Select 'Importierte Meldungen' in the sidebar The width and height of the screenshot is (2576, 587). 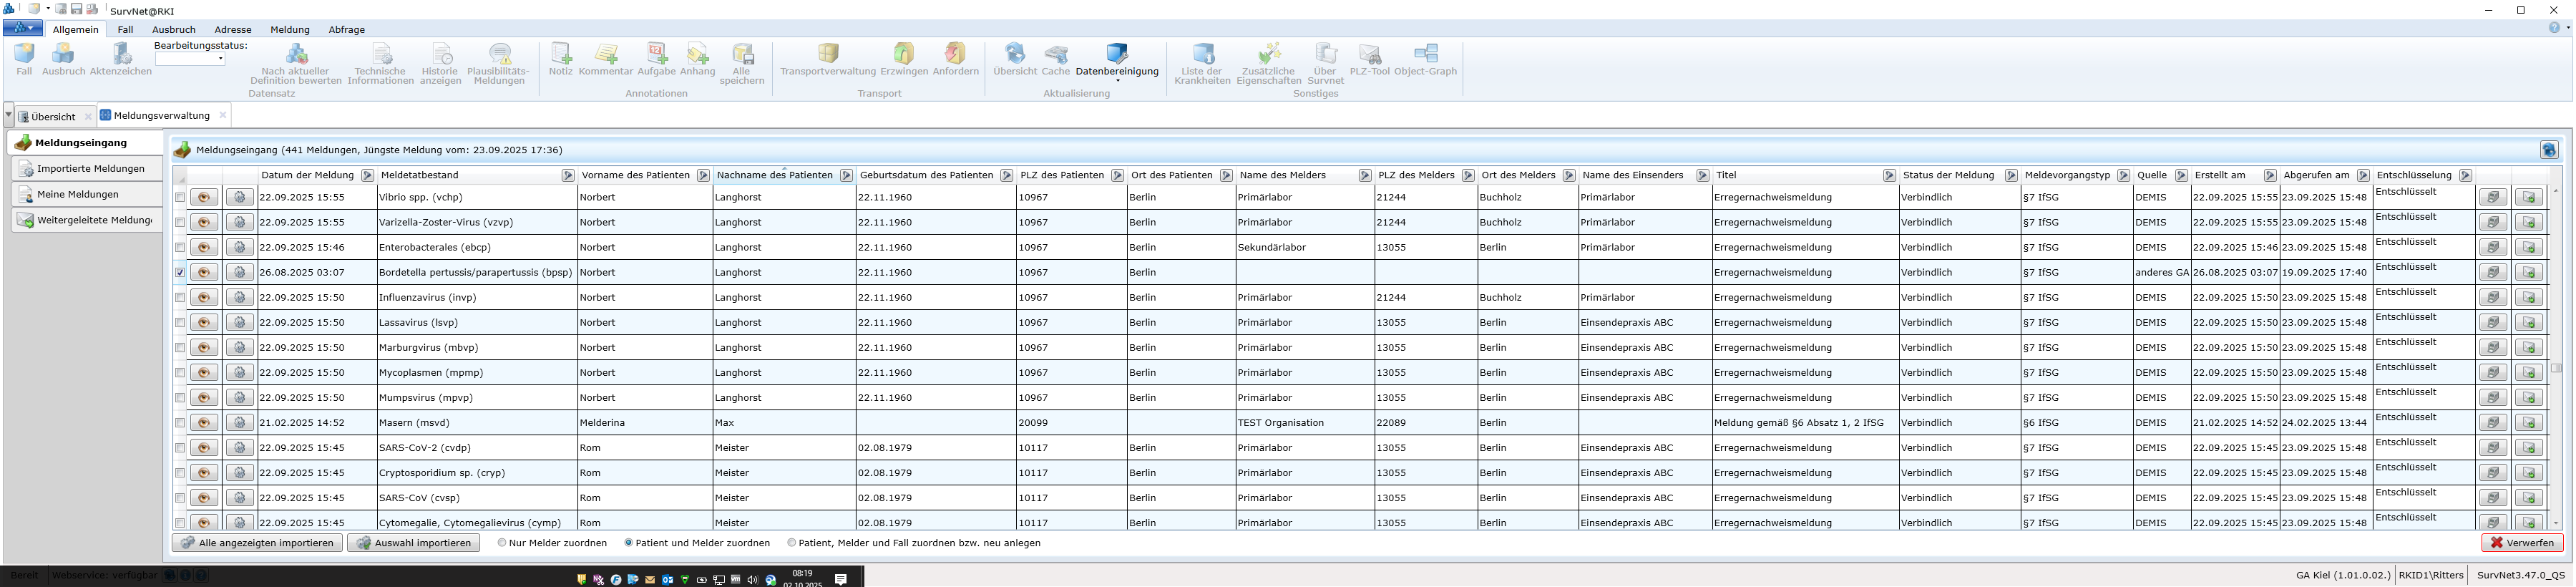(89, 169)
